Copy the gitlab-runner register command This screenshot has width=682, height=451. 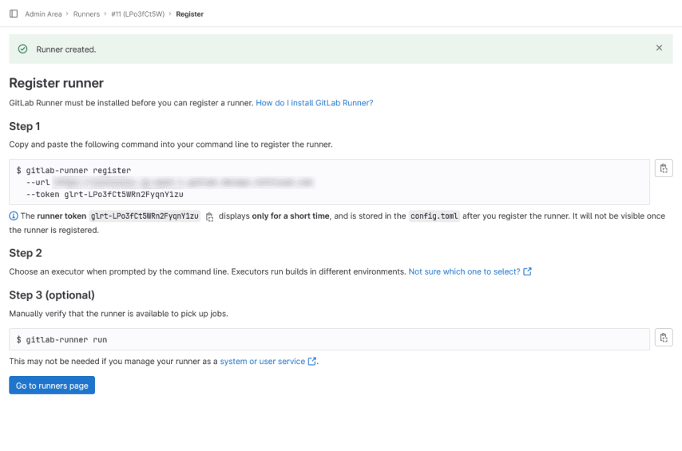pos(664,168)
